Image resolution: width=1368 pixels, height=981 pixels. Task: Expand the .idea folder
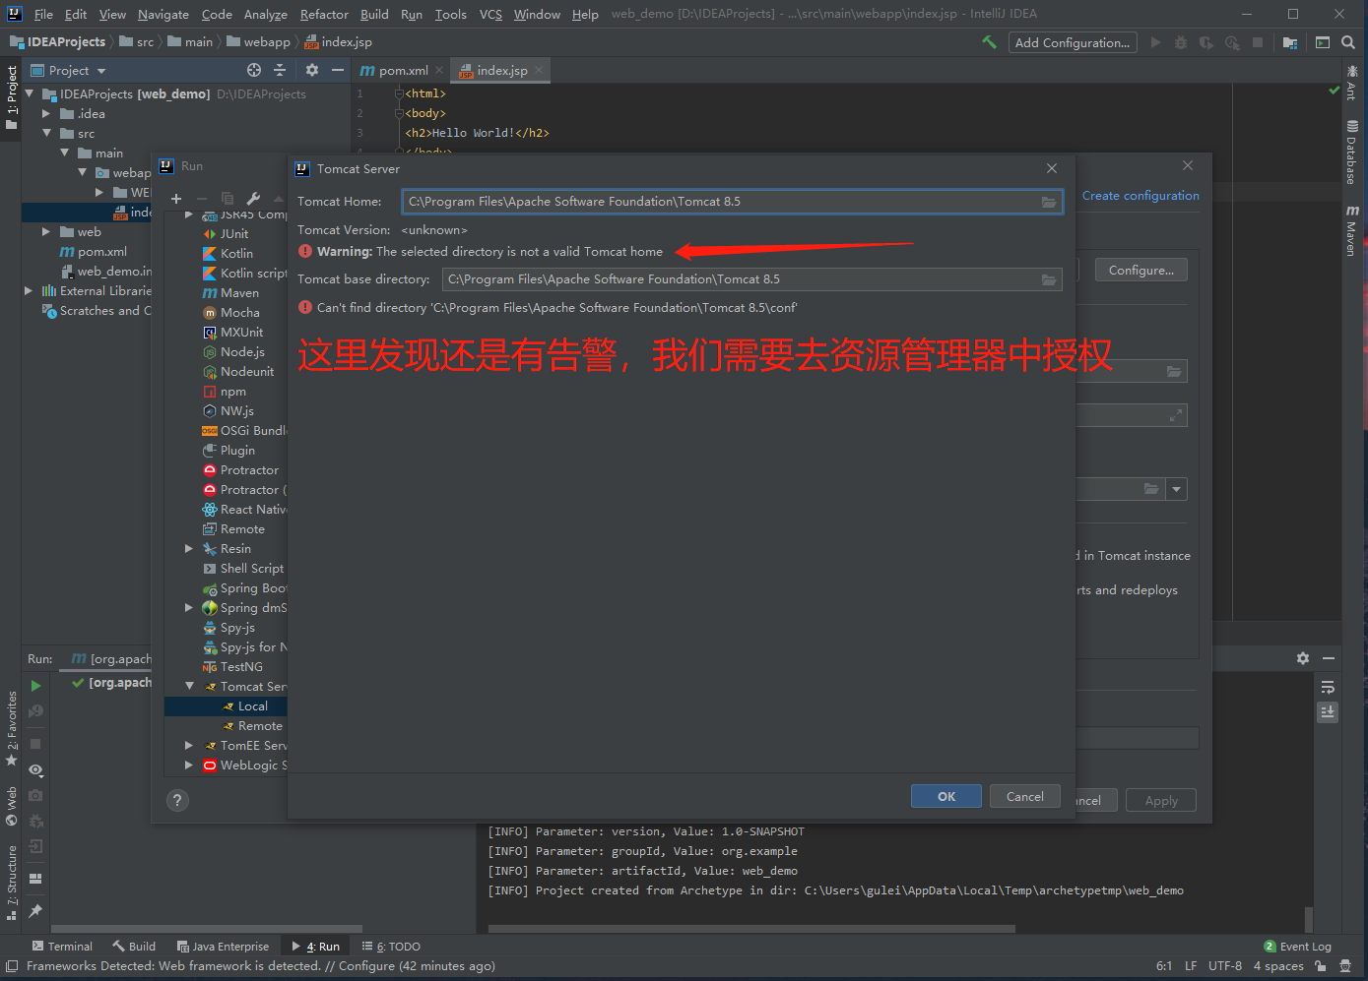click(x=46, y=114)
